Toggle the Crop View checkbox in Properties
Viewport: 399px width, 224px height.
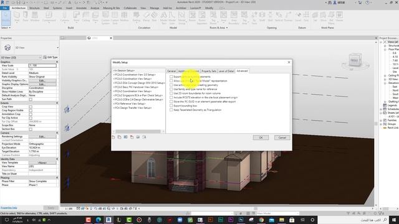click(x=31, y=106)
